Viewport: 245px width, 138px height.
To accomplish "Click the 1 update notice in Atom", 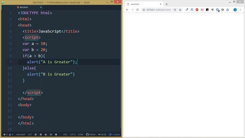I will point(114,135).
